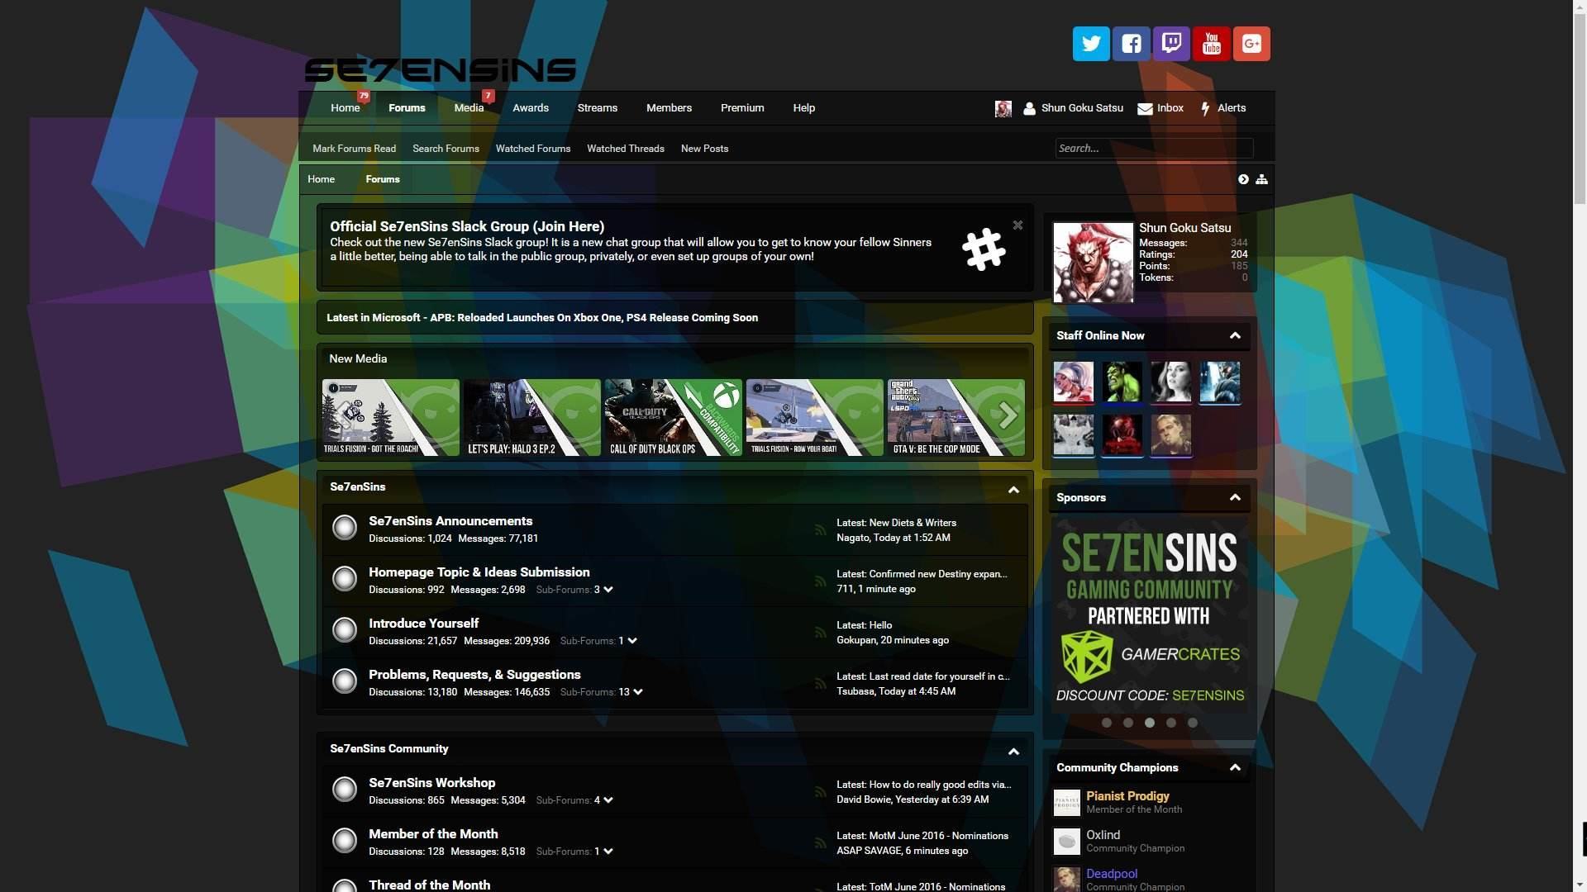Click the Alerts lightning bolt icon
The image size is (1587, 892).
tap(1205, 108)
